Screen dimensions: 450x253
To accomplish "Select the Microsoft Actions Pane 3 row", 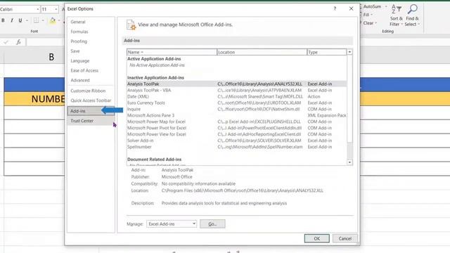I will click(x=236, y=115).
